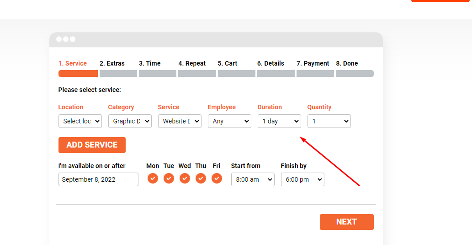Select the 1. Service step tab
The height and width of the screenshot is (245, 472).
tap(73, 63)
